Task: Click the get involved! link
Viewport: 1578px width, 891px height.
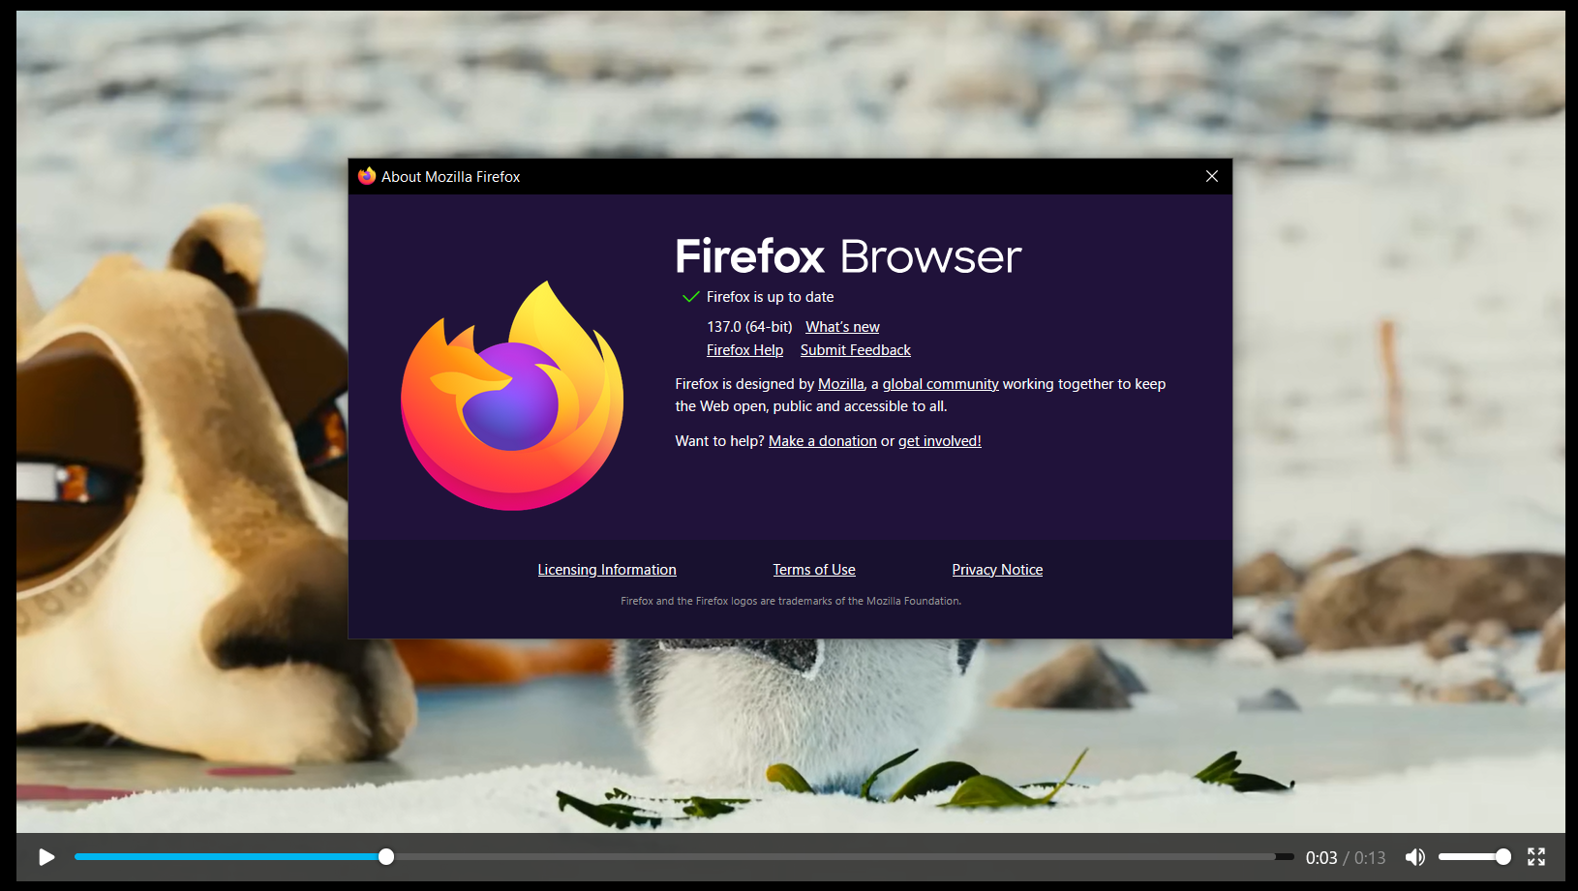Action: tap(940, 441)
